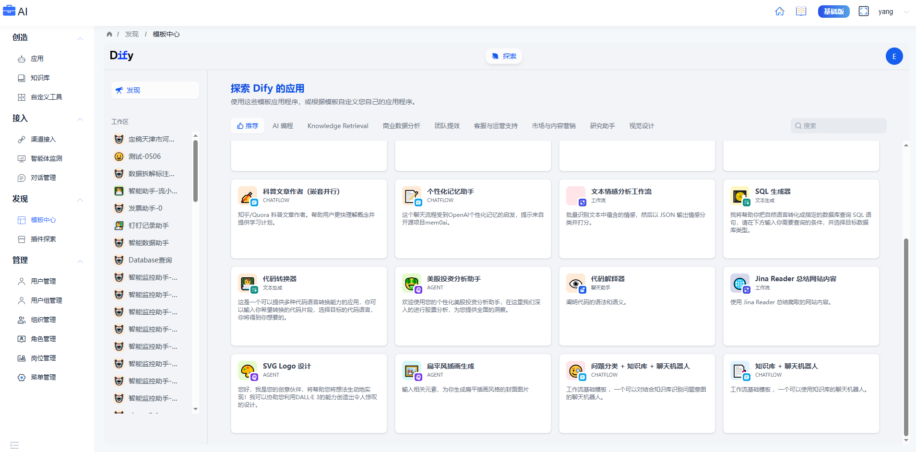This screenshot has width=916, height=452.
Task: Open 美股投资分析助手 template icon
Action: coord(412,284)
